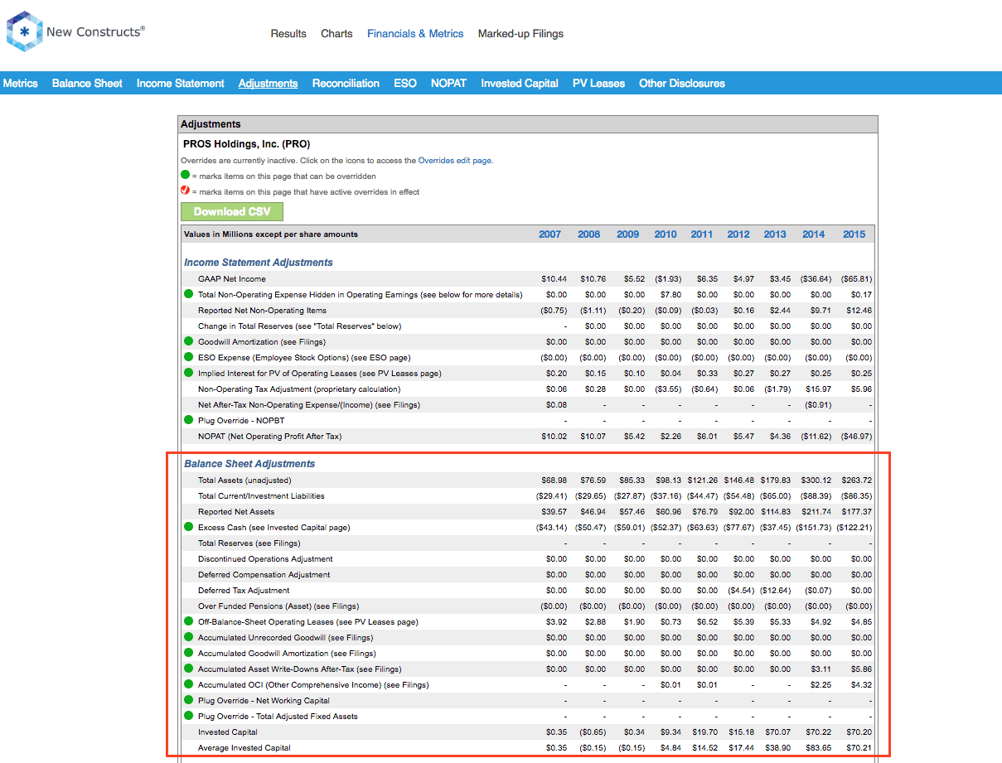The height and width of the screenshot is (763, 1002).
Task: Click the 2011 year column header
Action: 702,234
